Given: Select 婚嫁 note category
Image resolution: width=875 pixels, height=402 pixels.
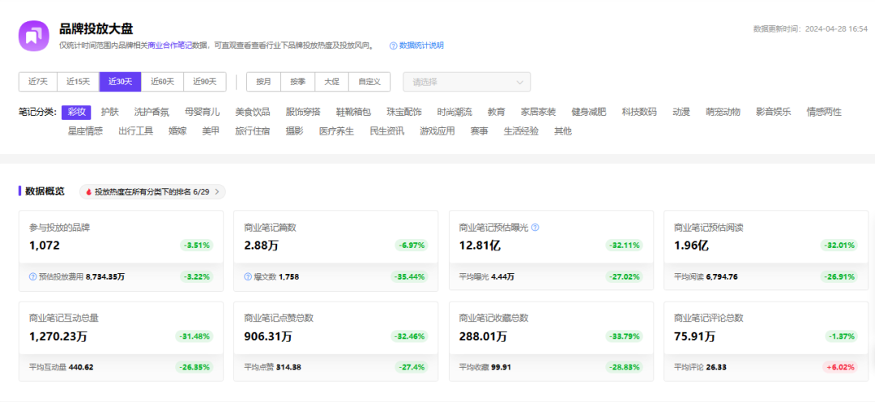Looking at the screenshot, I should click(177, 131).
